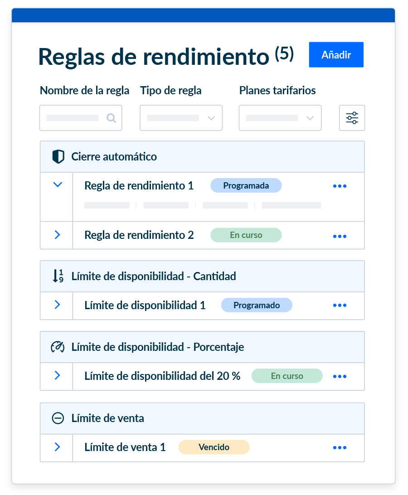Click the shield icon beside Cierre automático
408x495 pixels.
click(x=58, y=157)
